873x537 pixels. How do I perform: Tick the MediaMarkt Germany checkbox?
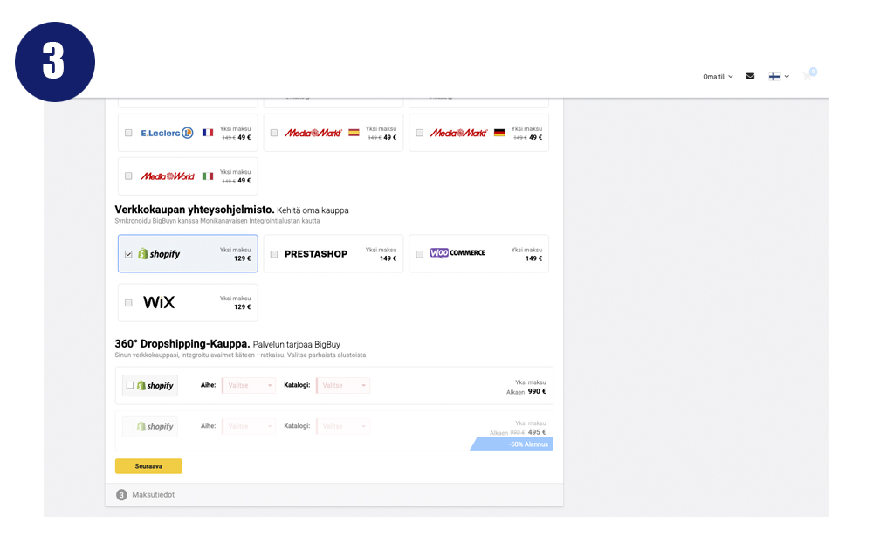click(x=420, y=133)
